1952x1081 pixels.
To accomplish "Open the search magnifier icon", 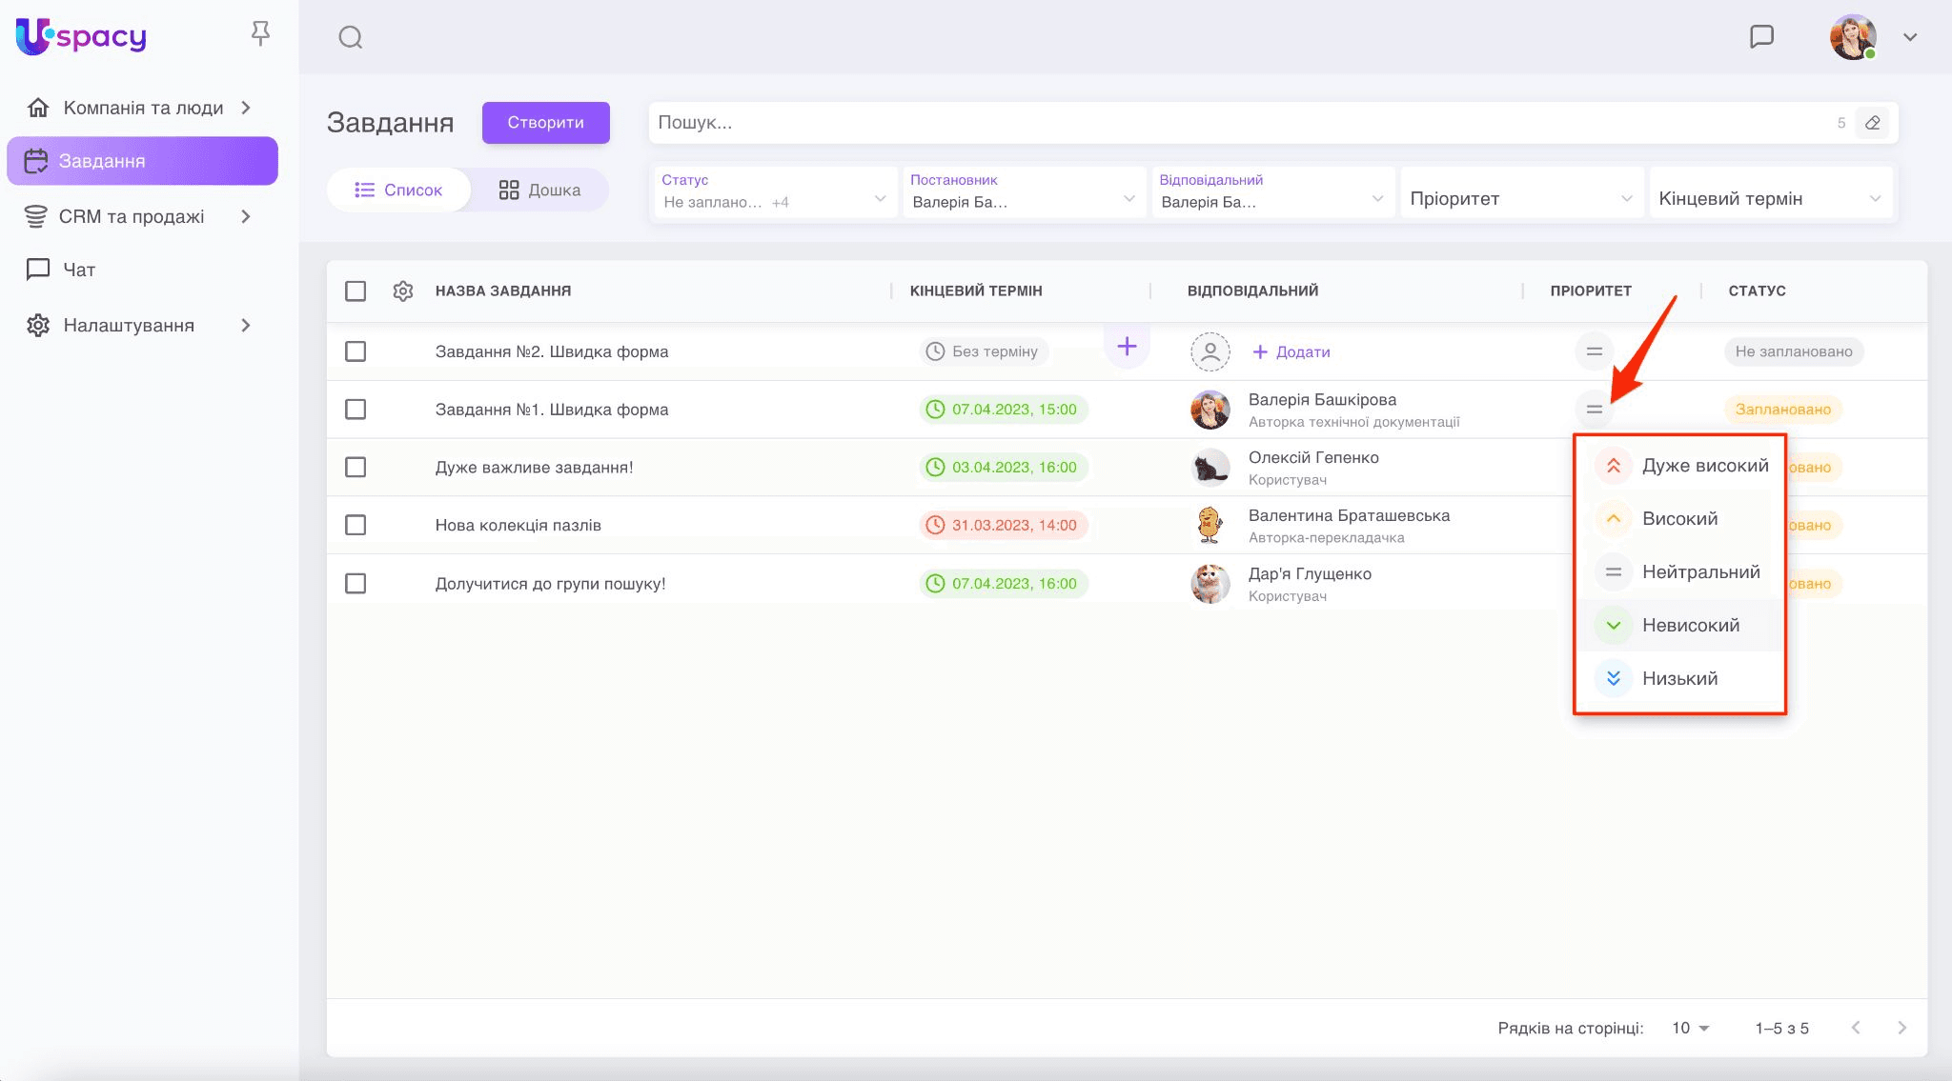I will (x=351, y=37).
